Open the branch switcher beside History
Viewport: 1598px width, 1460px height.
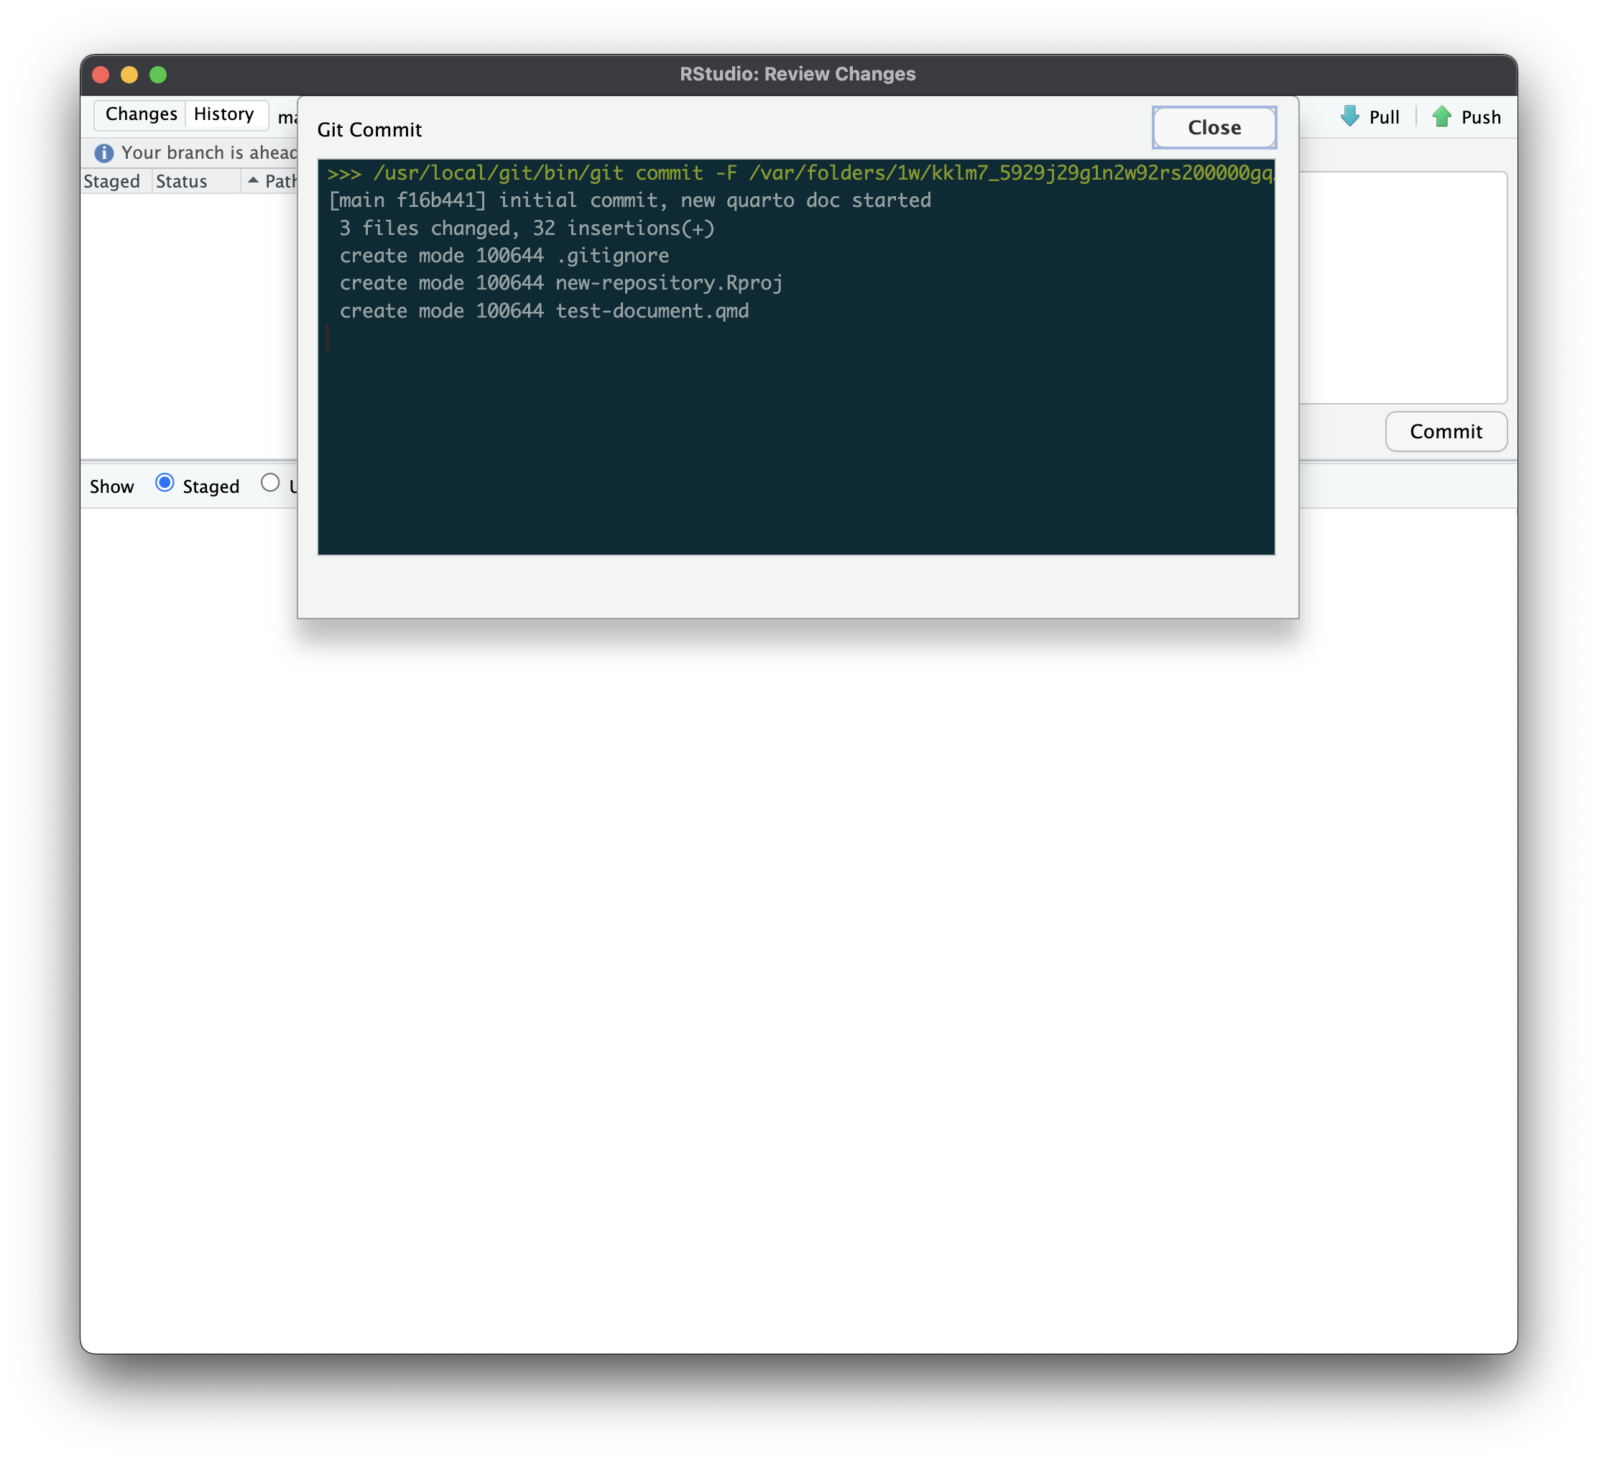click(x=286, y=117)
